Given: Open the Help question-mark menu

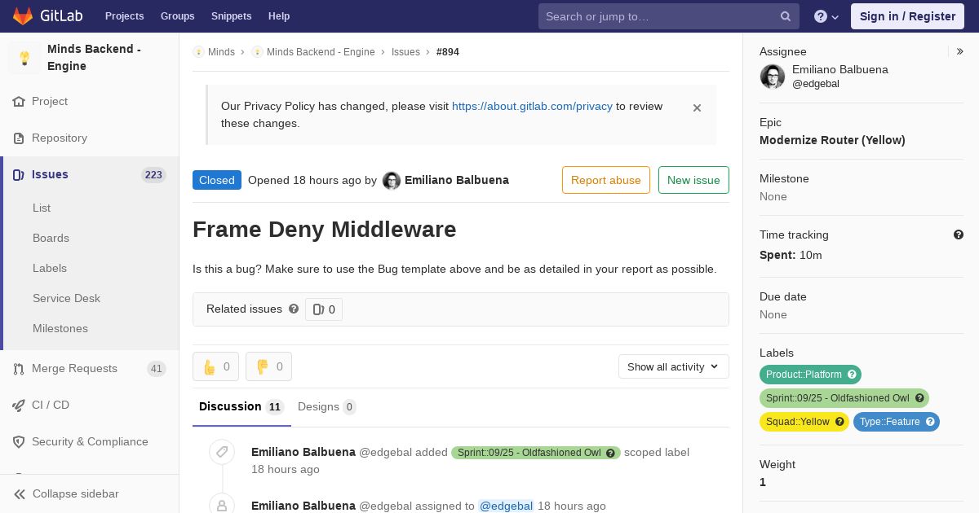Looking at the screenshot, I should pyautogui.click(x=826, y=16).
